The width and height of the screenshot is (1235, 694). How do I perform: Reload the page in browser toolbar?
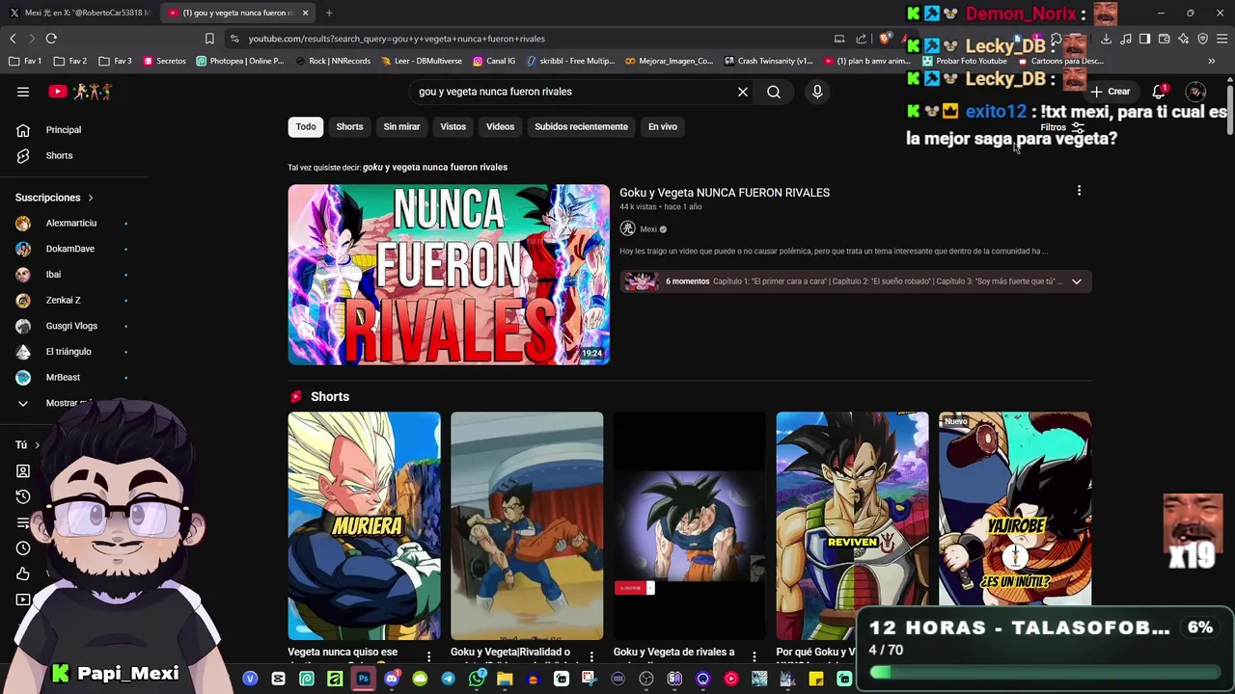tap(51, 39)
